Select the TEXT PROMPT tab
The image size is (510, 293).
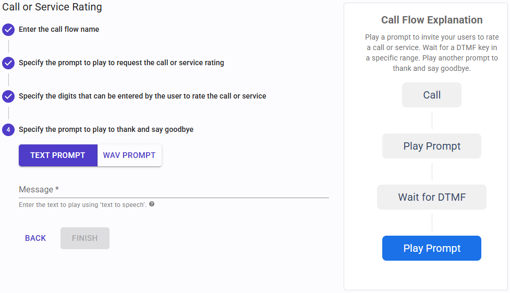click(x=58, y=155)
